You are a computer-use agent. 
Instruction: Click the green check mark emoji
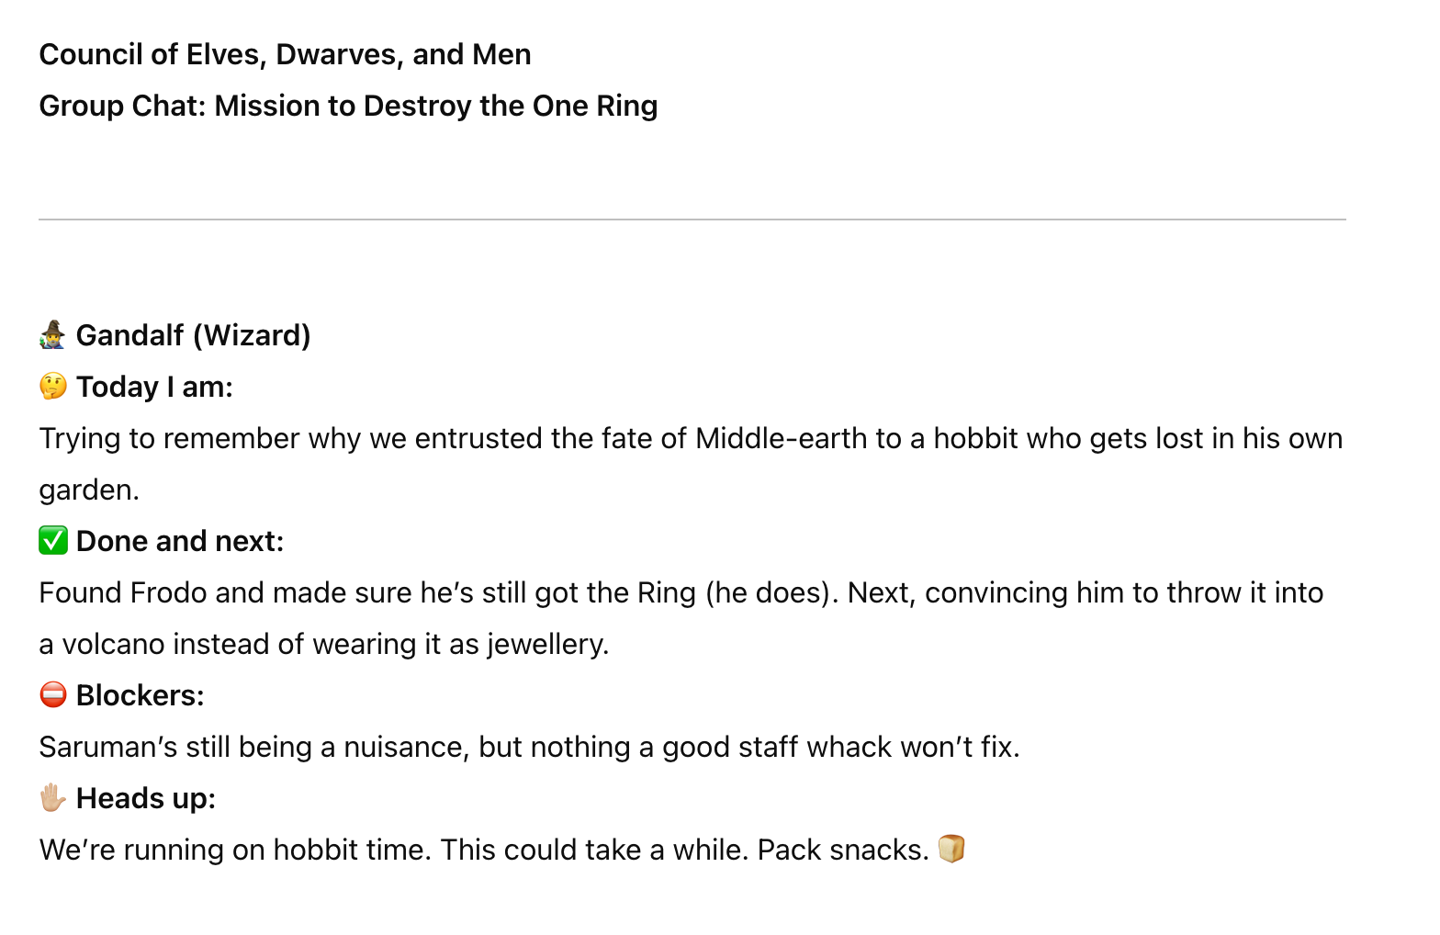[x=53, y=541]
